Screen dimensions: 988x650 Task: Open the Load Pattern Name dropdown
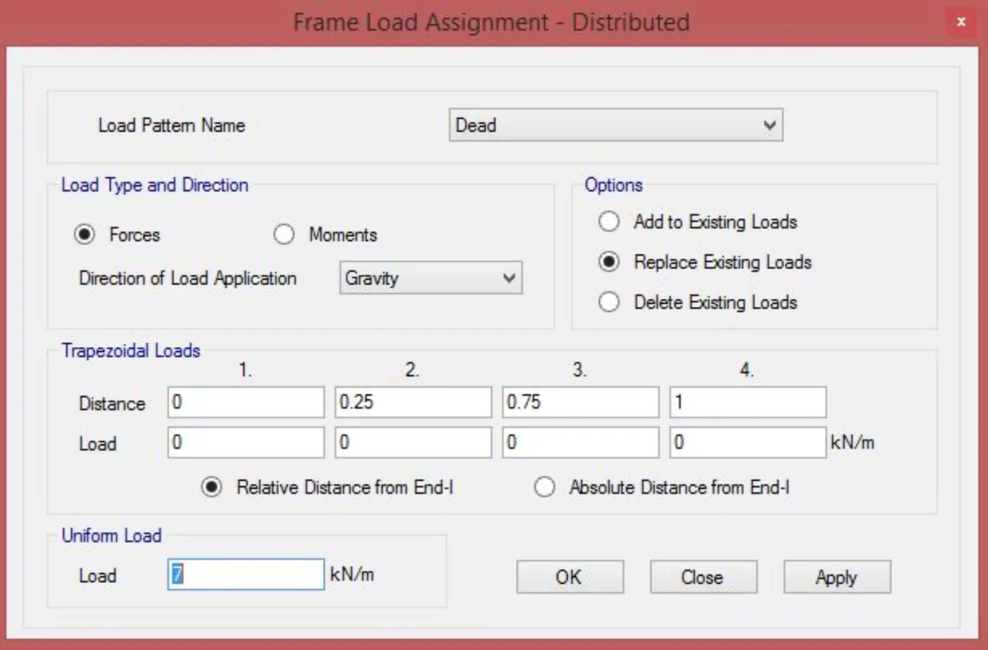point(616,125)
